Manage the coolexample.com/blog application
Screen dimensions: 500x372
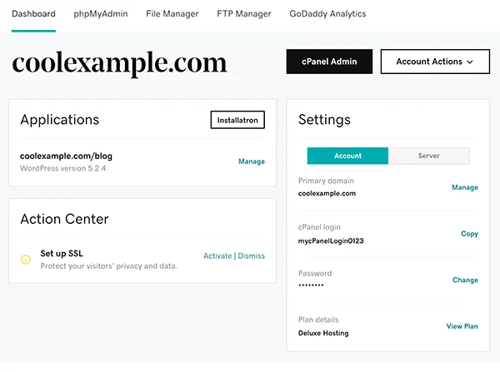[252, 161]
